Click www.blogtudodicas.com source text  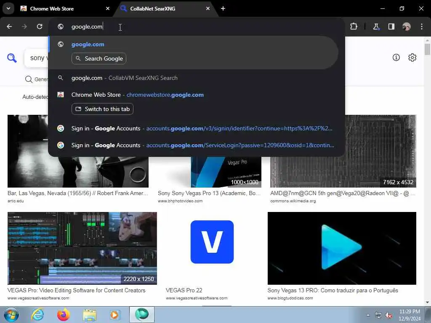[x=290, y=298]
